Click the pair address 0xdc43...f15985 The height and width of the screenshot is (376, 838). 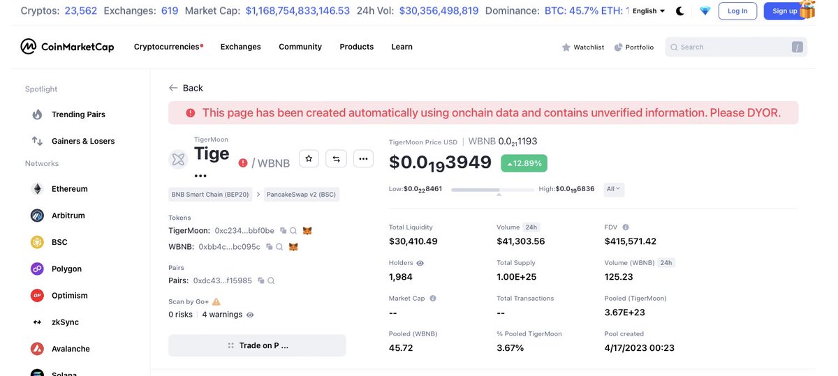[223, 280]
